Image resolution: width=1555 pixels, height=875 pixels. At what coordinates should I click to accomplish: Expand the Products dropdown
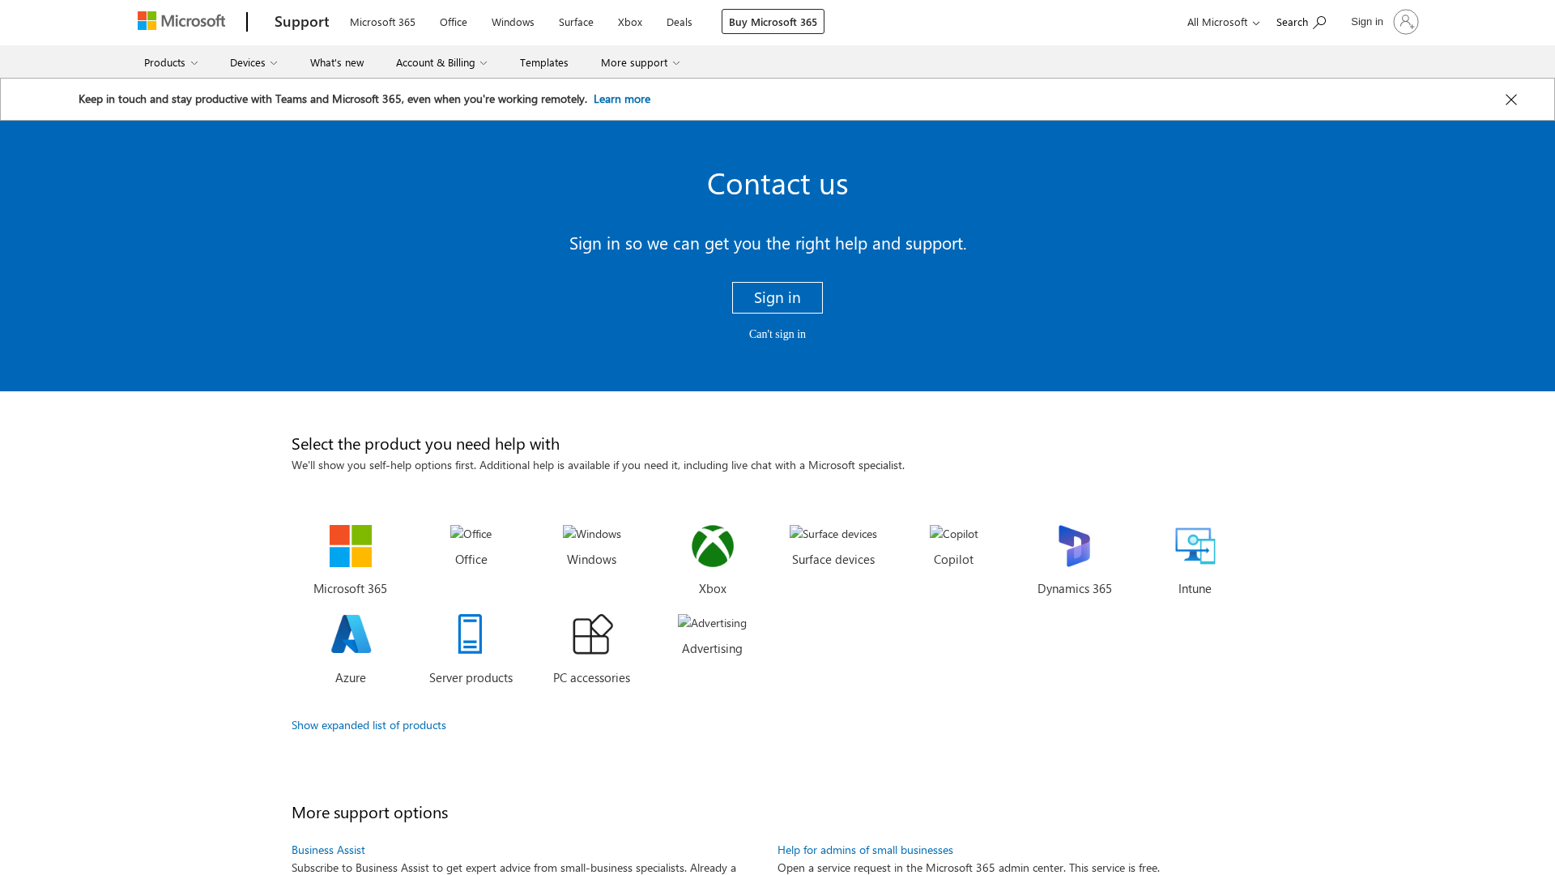coord(171,62)
